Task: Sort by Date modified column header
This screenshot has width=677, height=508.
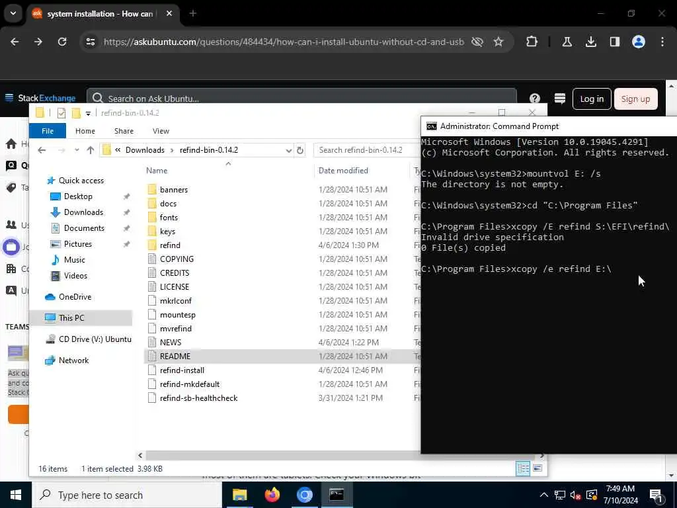Action: pos(343,171)
